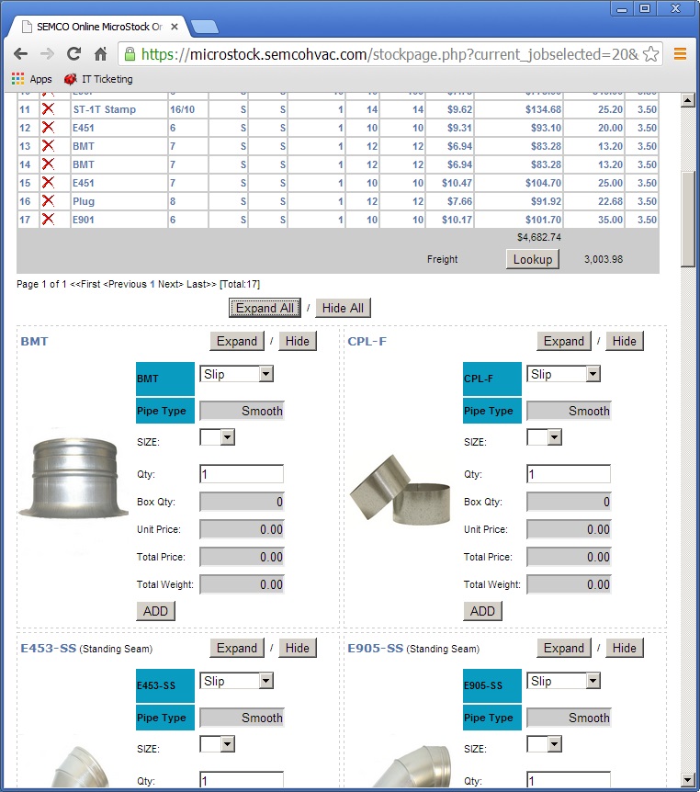Delete row 14 using its red X

tap(48, 164)
